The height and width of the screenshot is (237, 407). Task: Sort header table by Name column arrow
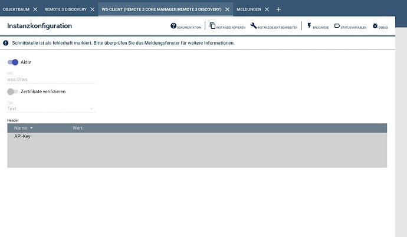[x=32, y=128]
